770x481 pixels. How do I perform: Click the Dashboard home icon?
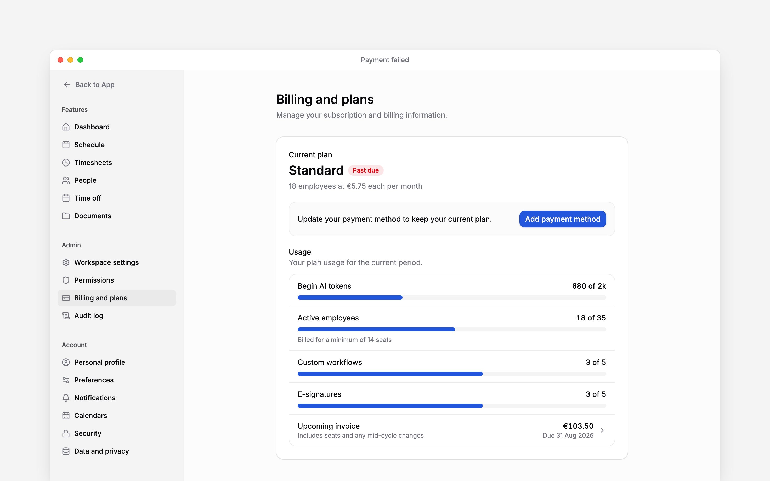pyautogui.click(x=66, y=127)
